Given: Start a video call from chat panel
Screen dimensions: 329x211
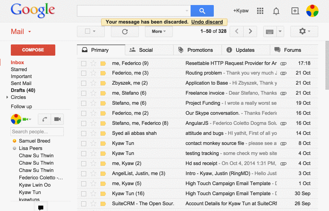Looking at the screenshot, I should [57, 119].
